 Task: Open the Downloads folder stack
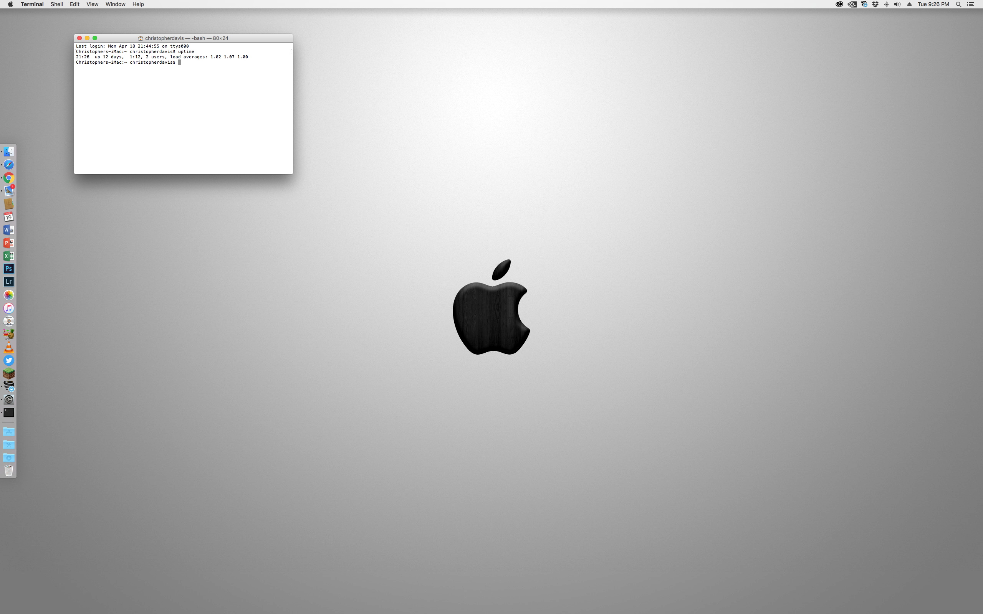pos(8,458)
